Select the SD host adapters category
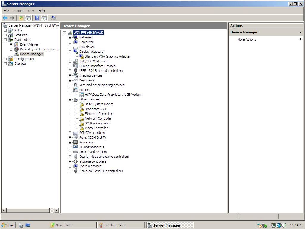This screenshot has width=305, height=229. coord(91,147)
